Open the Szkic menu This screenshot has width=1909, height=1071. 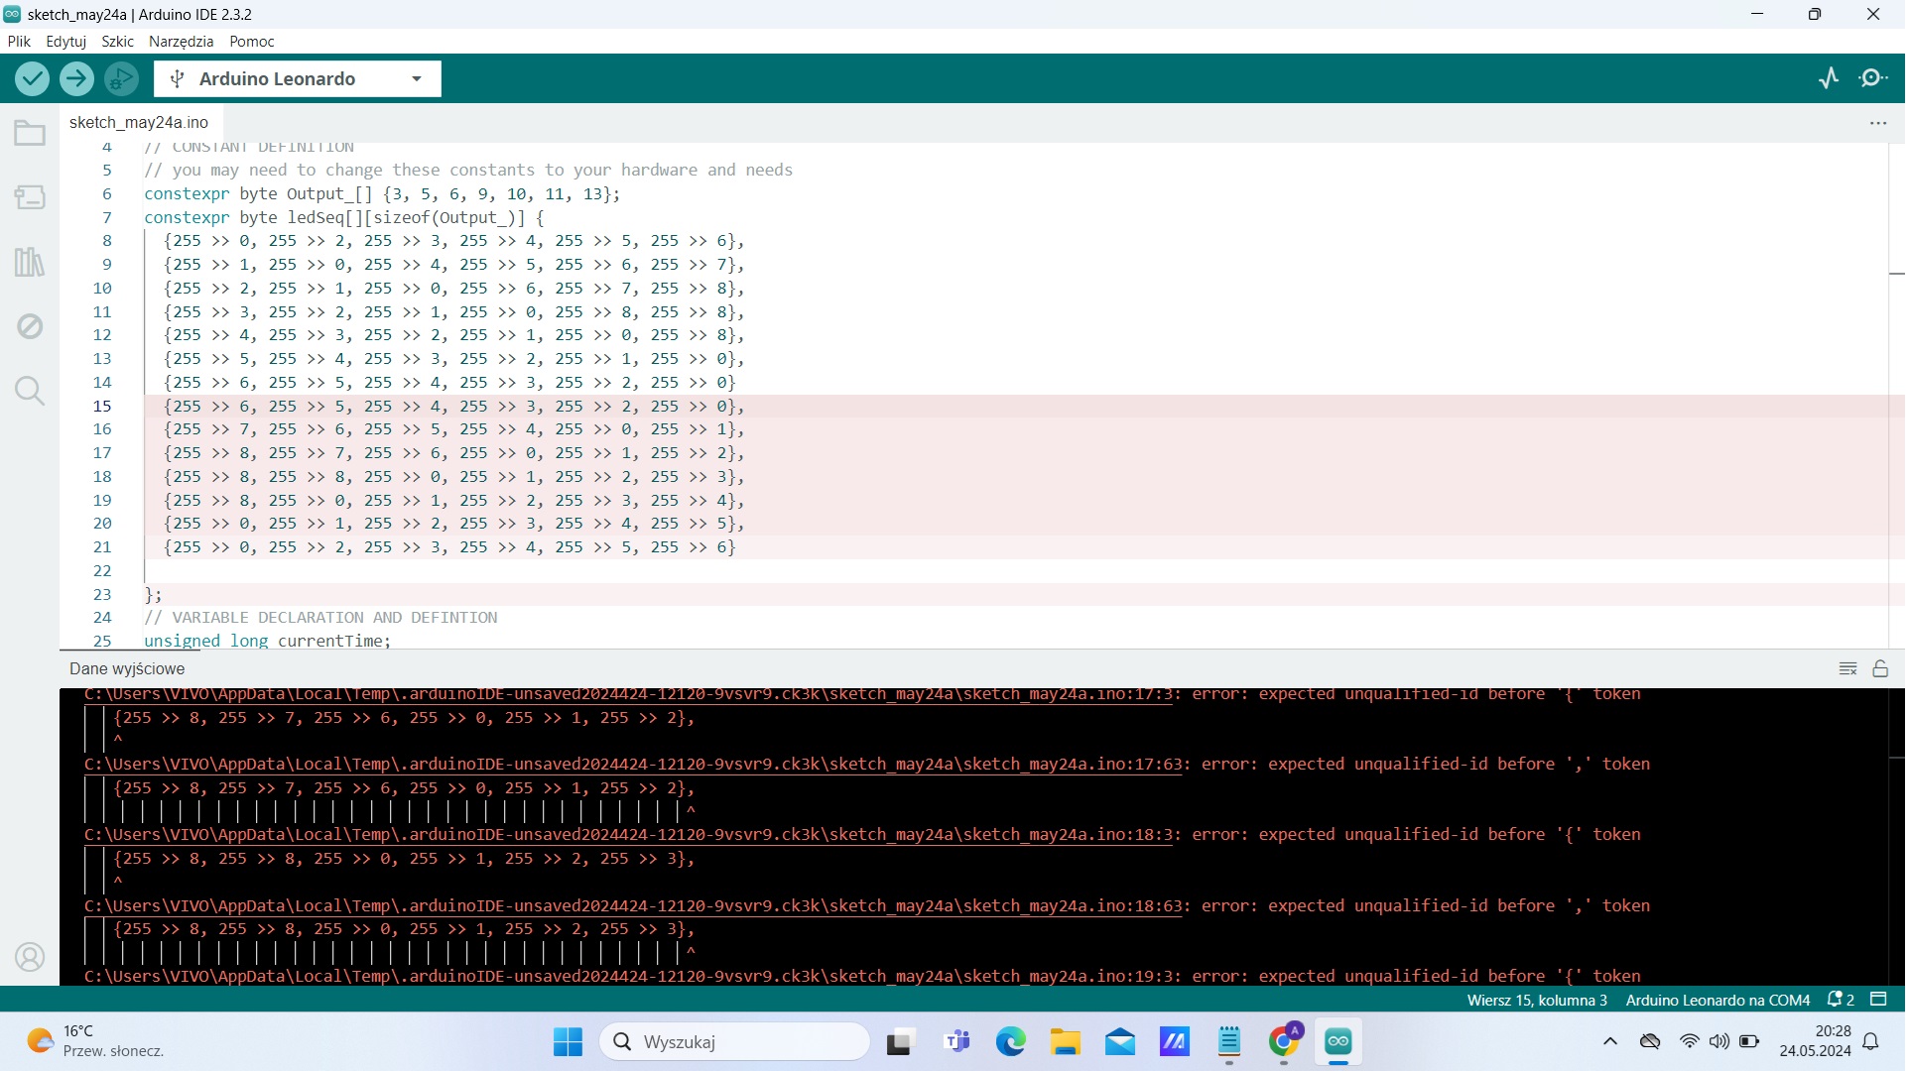pos(117,42)
